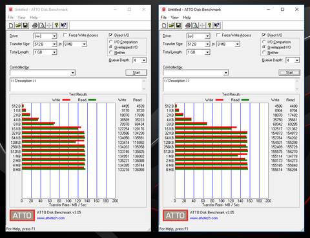Click the Start button in right window
The width and height of the screenshot is (310, 238).
(x=289, y=72)
